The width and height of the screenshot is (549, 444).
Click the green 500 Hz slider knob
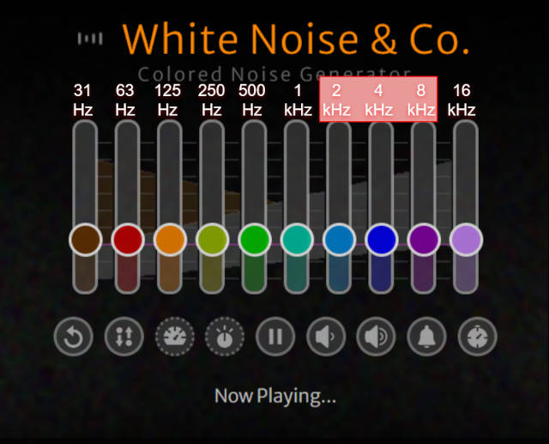coord(255,240)
